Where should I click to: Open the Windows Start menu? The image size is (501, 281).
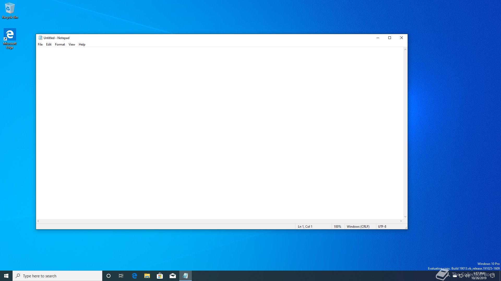coord(6,276)
